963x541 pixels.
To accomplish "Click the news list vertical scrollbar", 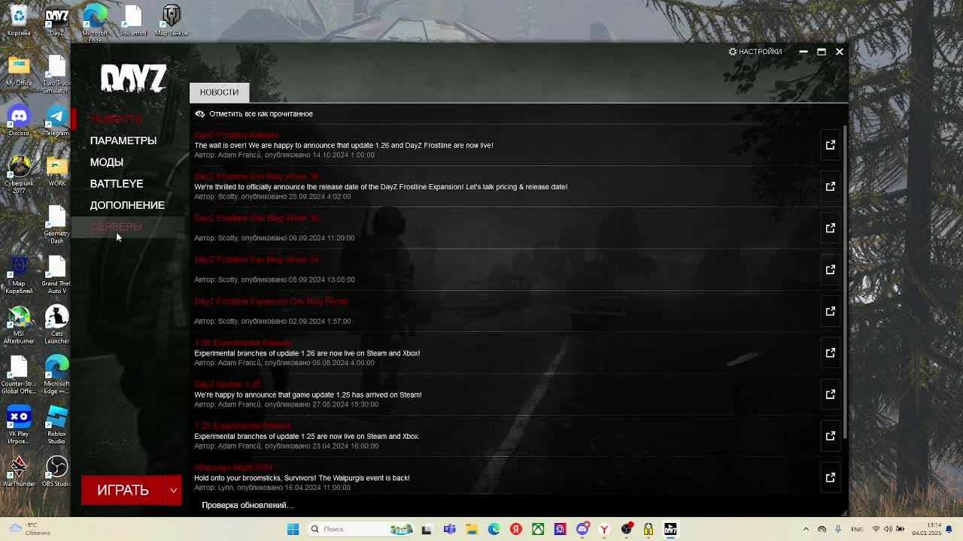I will click(845, 282).
